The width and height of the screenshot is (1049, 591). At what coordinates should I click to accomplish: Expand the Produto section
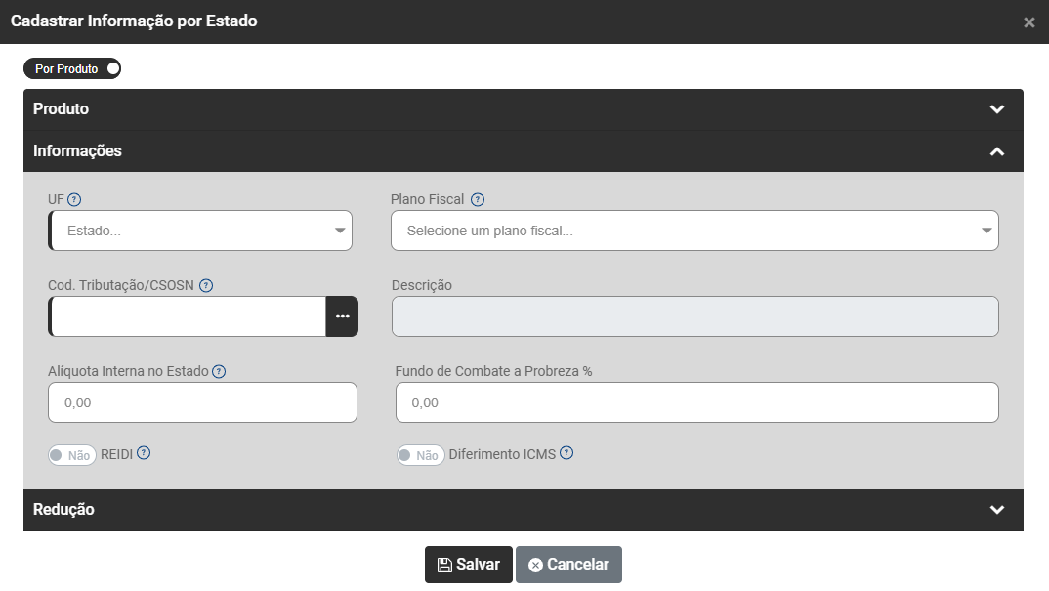996,109
